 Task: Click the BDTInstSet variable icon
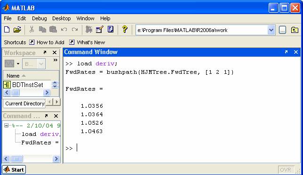(7, 85)
